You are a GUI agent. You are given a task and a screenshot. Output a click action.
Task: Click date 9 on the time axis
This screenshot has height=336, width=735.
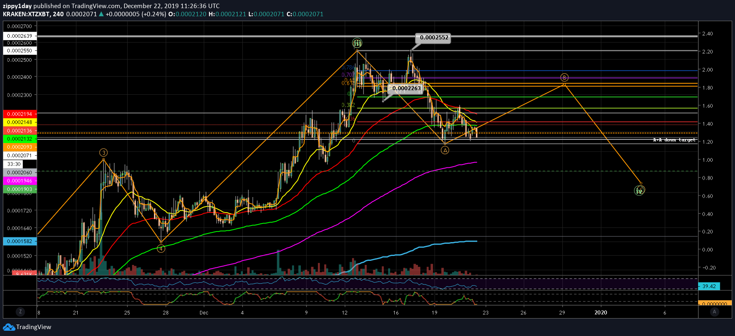(306, 312)
